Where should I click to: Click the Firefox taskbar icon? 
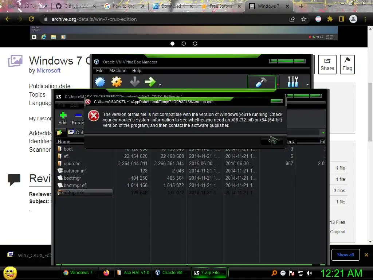tap(106, 273)
